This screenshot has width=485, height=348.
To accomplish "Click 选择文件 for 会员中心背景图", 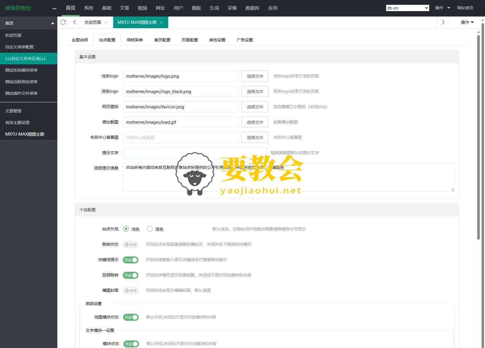I will pyautogui.click(x=255, y=138).
